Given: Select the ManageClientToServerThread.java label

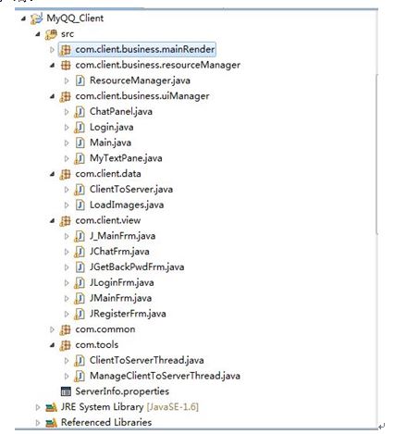Looking at the screenshot, I should coord(165,376).
